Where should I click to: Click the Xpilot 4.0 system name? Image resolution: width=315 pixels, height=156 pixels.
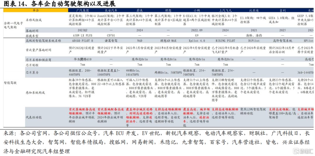197,41
